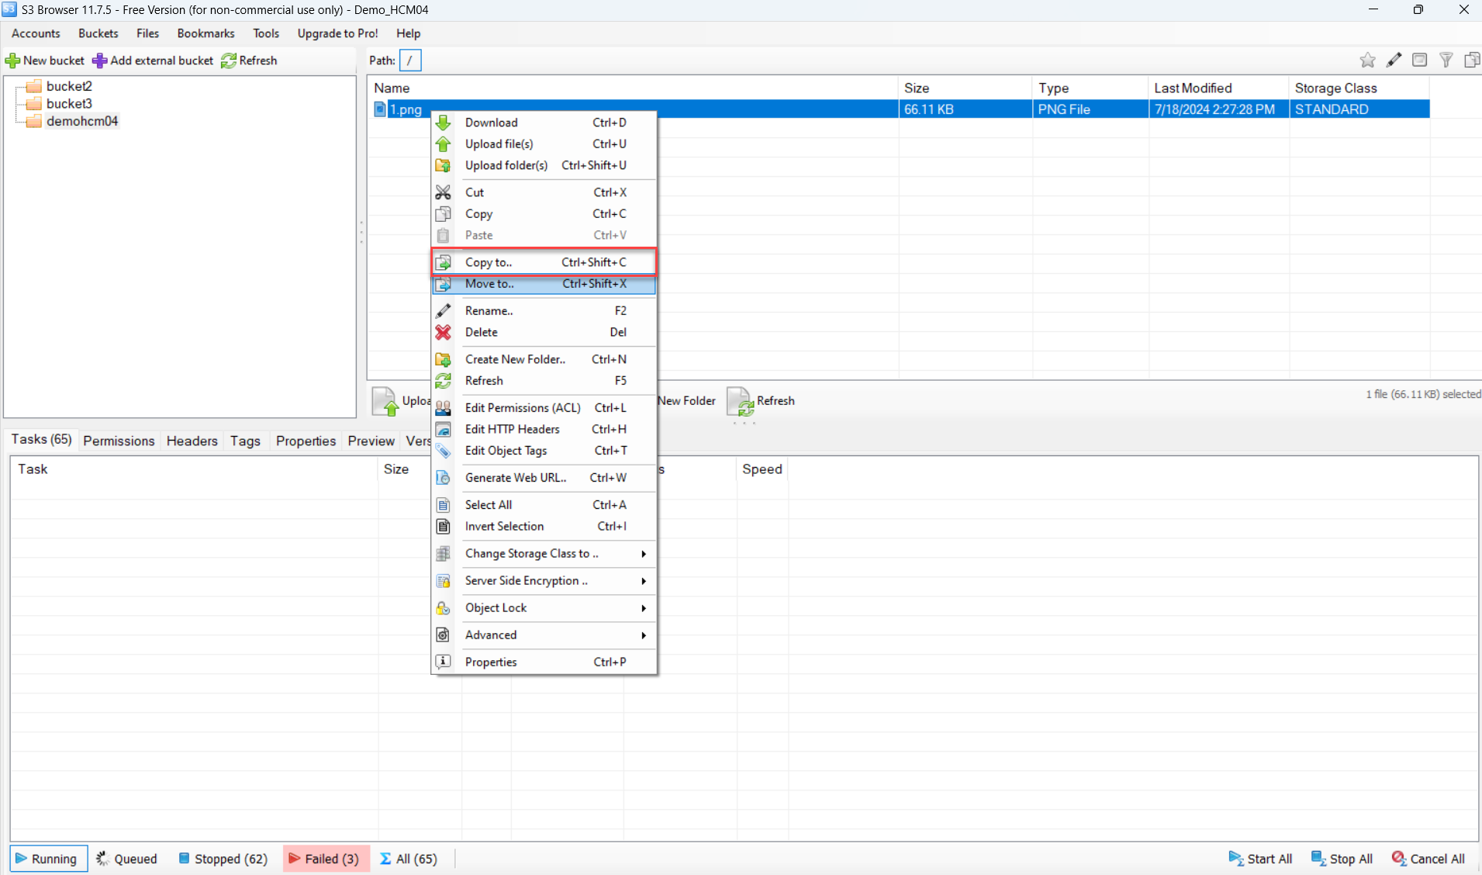The image size is (1482, 875).
Task: Show Failed (3) tasks filter
Action: point(324,859)
